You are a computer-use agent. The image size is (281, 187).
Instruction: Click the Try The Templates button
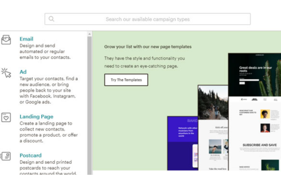pyautogui.click(x=126, y=80)
